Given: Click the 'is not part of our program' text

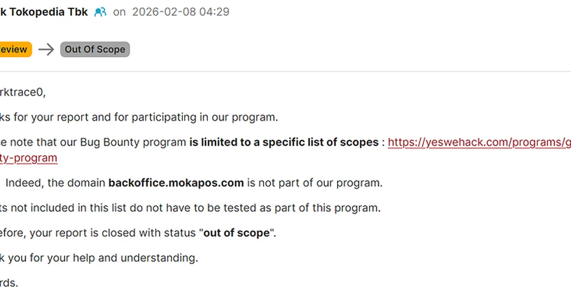Looking at the screenshot, I should point(314,183).
